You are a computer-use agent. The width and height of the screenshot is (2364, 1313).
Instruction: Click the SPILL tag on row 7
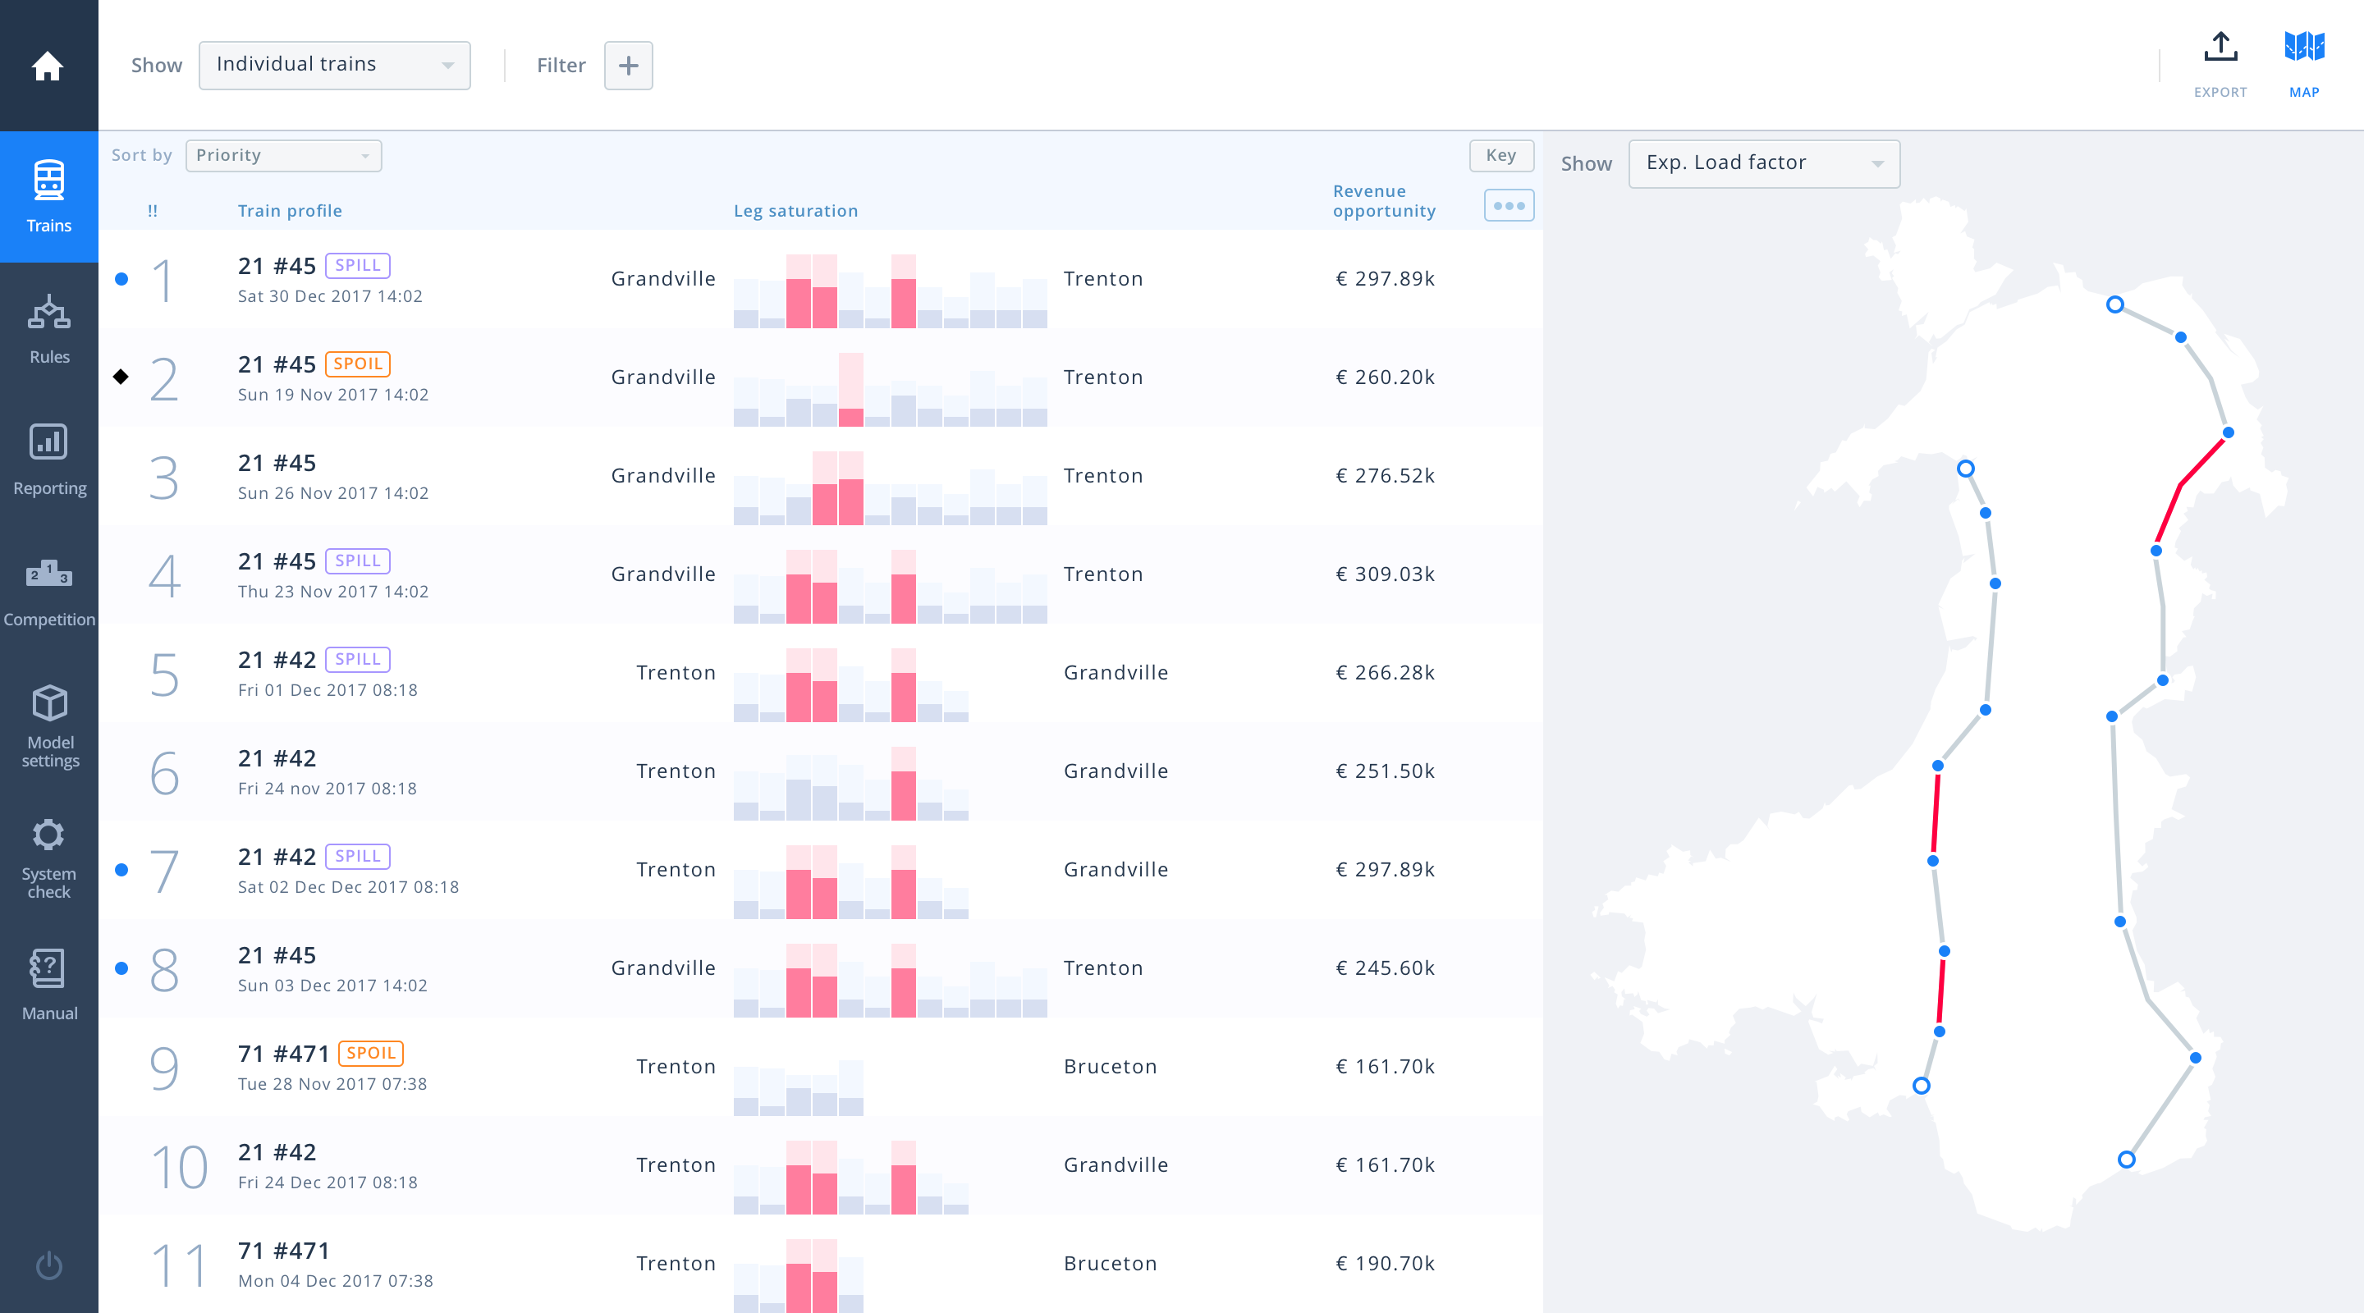(x=358, y=856)
